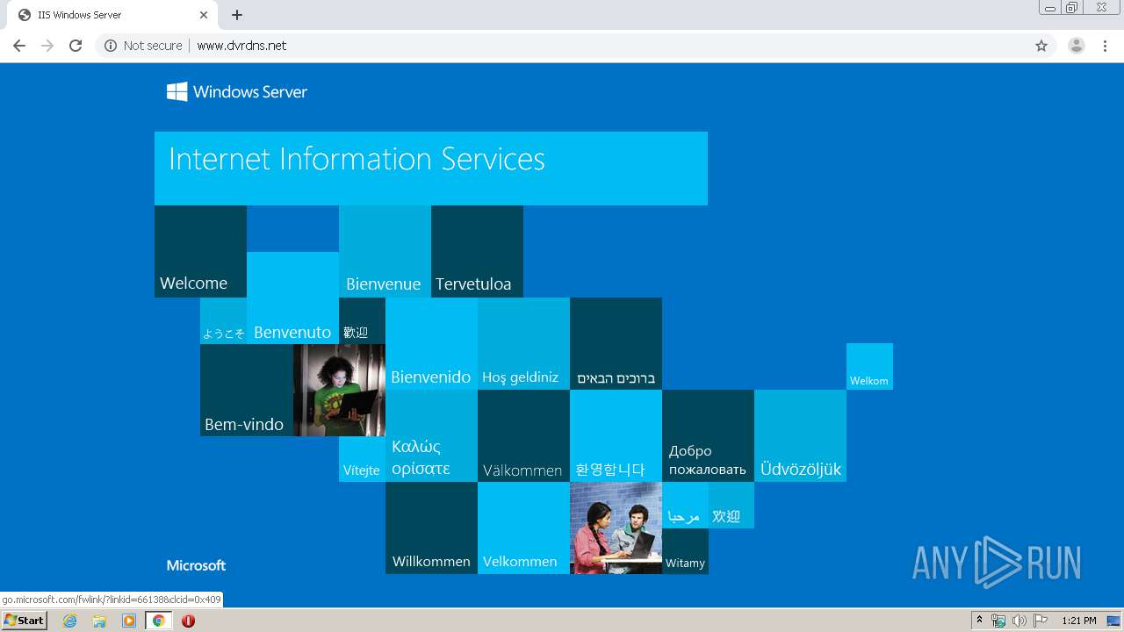Click the Tervetuloa tile
1124x632 pixels.
click(x=477, y=251)
